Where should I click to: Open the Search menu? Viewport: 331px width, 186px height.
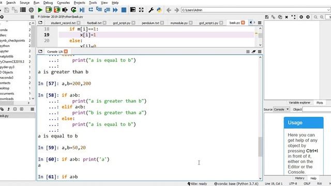click(11, 3)
